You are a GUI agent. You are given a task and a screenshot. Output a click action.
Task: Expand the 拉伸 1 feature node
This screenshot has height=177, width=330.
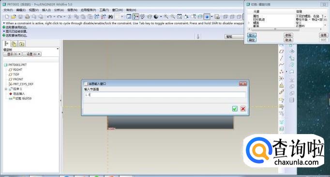point(6,89)
